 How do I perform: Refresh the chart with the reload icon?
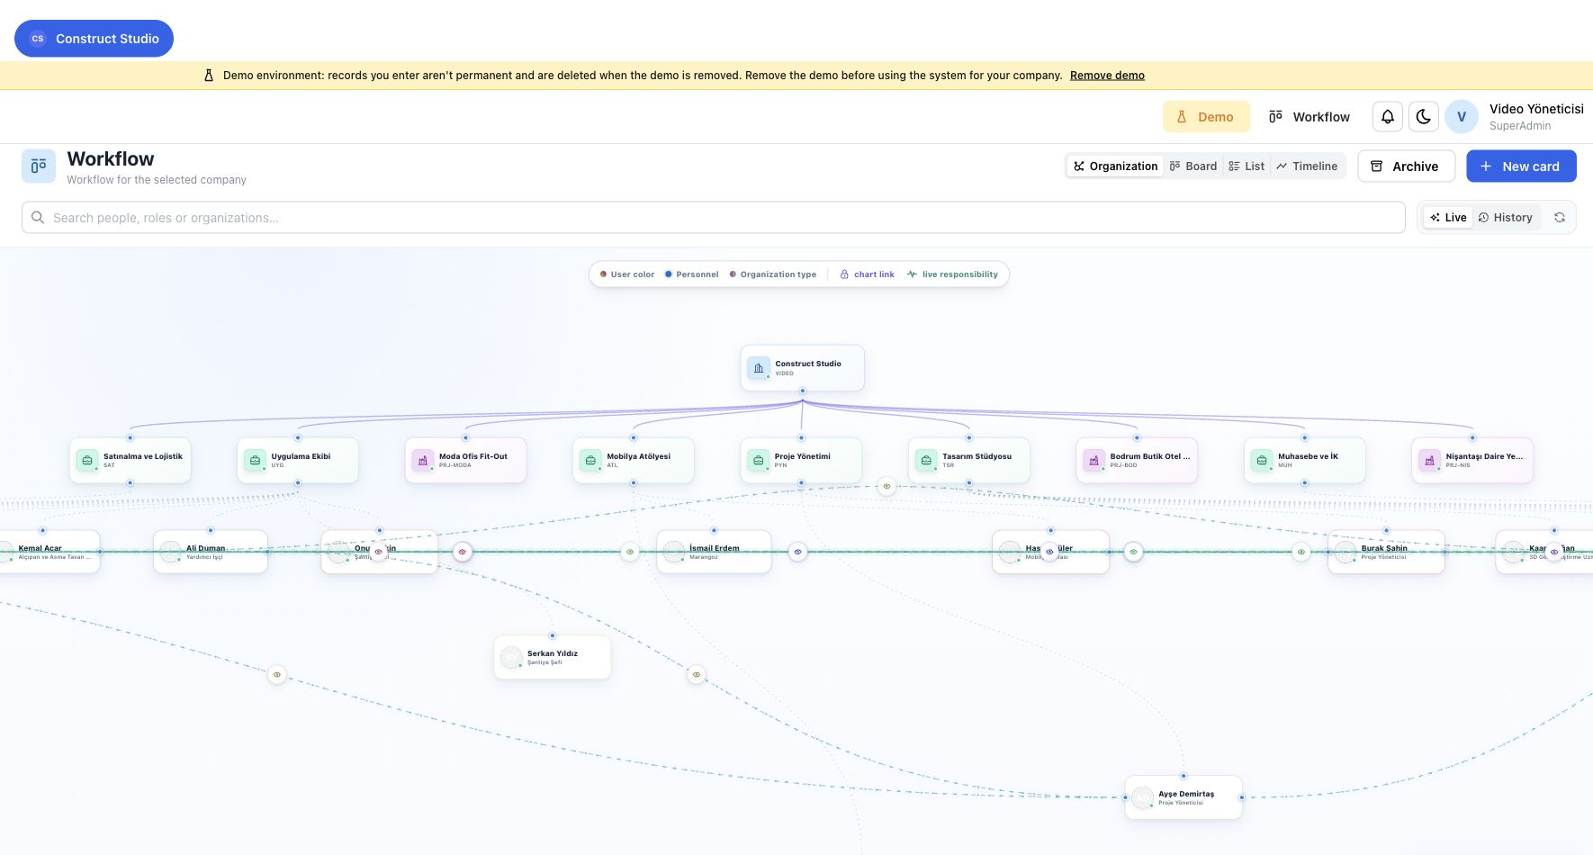click(x=1560, y=218)
